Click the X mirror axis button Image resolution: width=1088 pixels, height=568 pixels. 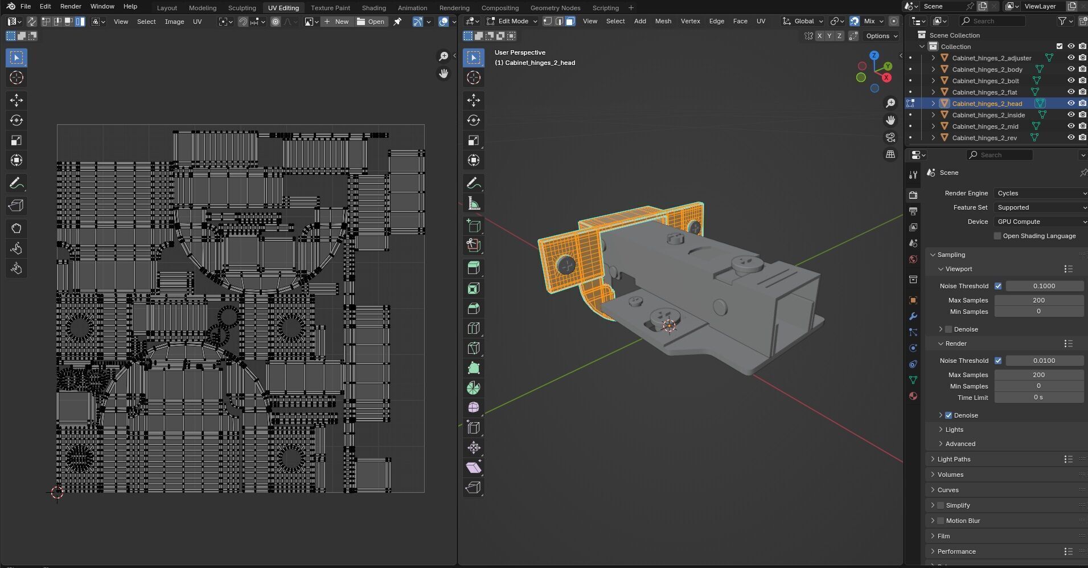tap(819, 36)
